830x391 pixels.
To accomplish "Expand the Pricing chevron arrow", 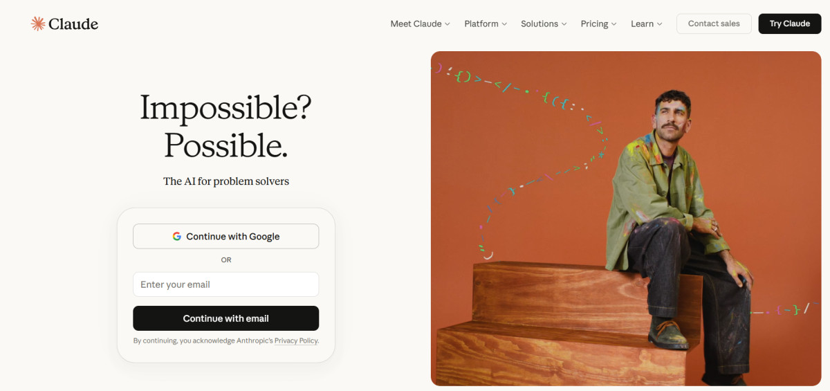I will pyautogui.click(x=614, y=24).
